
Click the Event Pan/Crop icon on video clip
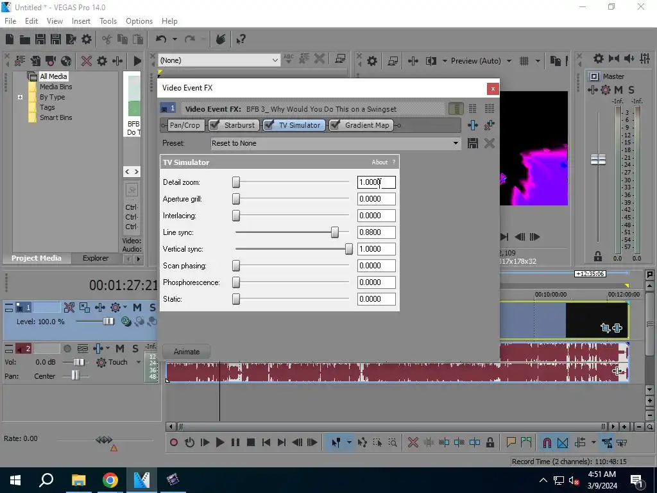click(605, 328)
